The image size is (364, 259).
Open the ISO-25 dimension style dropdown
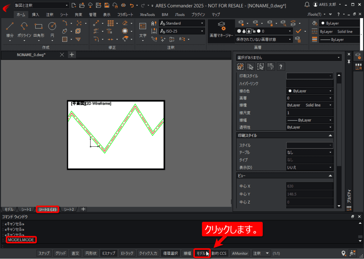point(182,31)
